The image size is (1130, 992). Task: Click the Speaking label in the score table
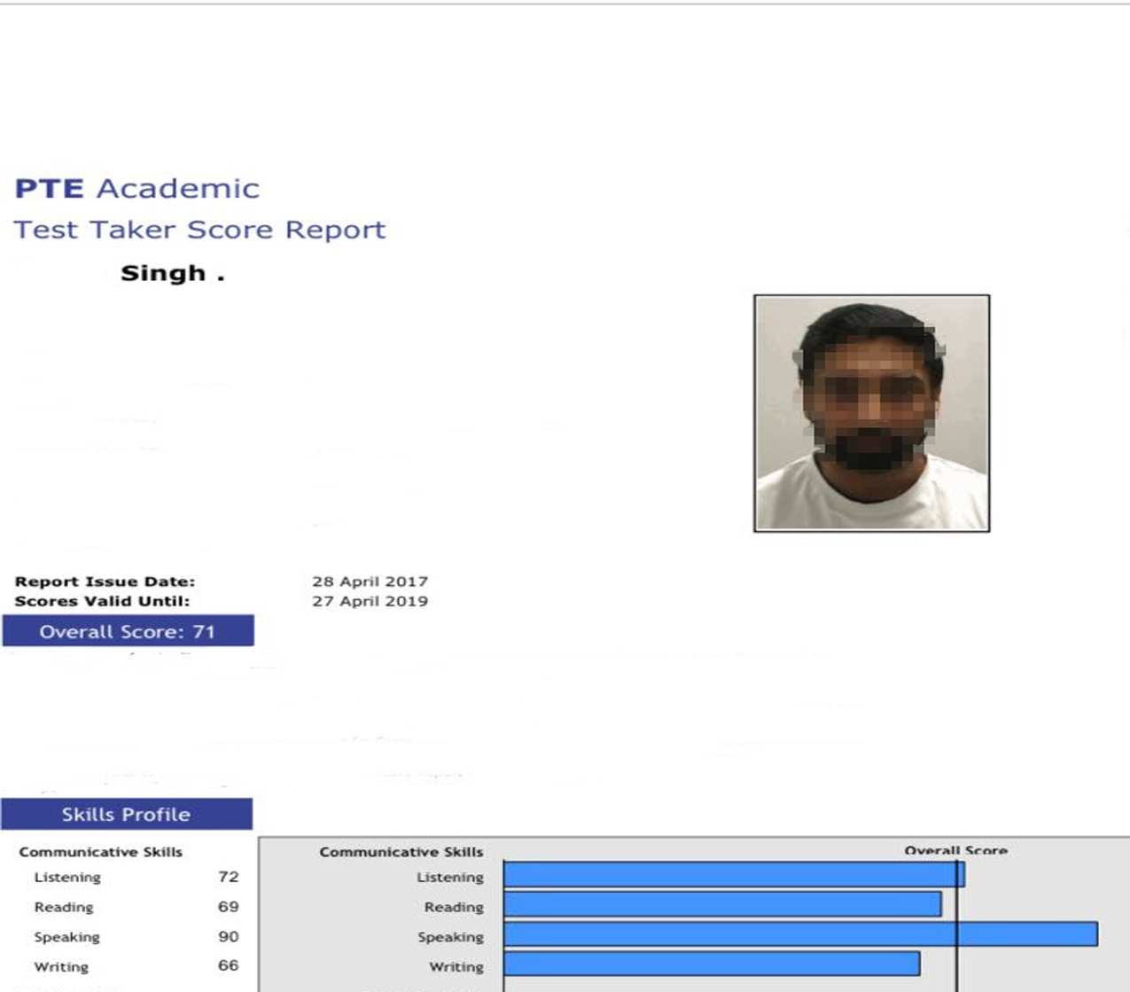click(66, 938)
